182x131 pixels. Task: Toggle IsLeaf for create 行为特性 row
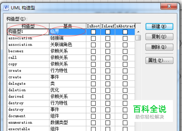pyautogui.click(x=108, y=71)
